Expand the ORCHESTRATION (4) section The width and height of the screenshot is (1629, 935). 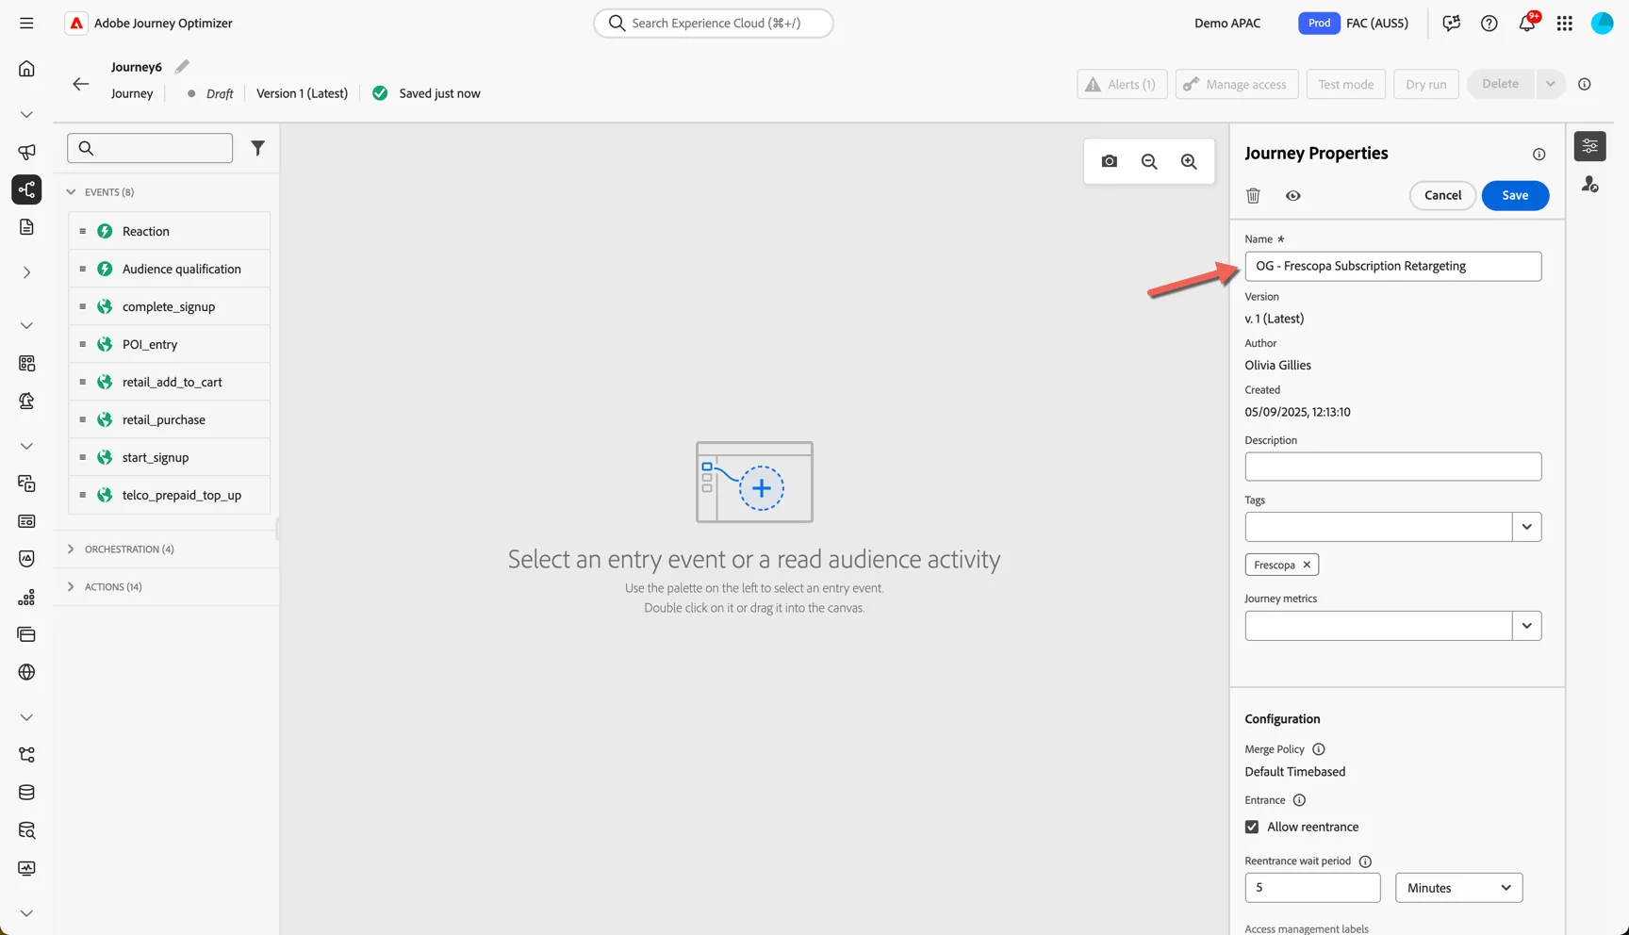pos(71,549)
